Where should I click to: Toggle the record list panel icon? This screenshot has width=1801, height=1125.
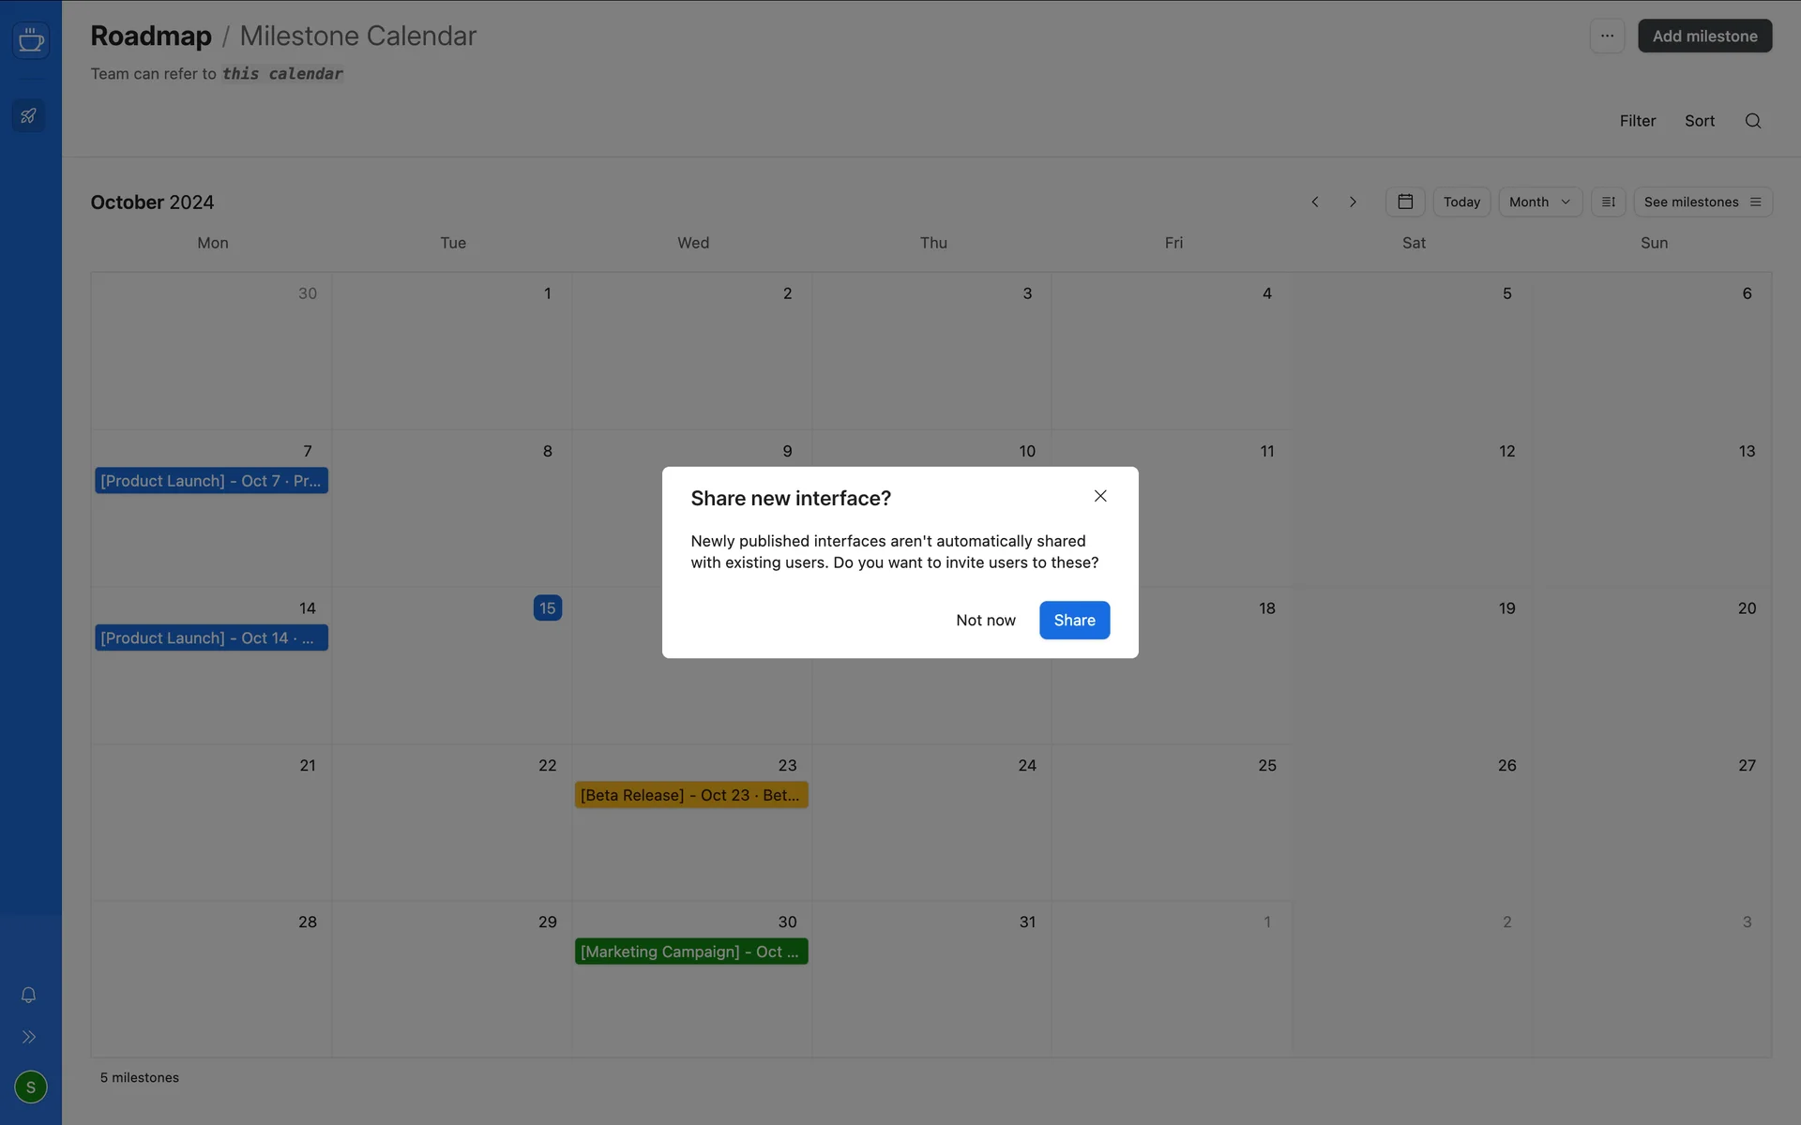pyautogui.click(x=1608, y=202)
